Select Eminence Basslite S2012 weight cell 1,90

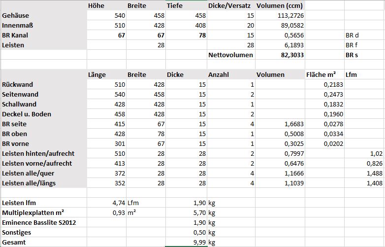click(187, 222)
